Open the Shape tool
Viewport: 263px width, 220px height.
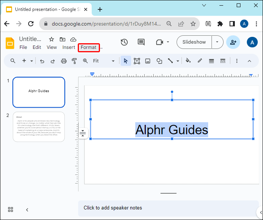(x=159, y=61)
